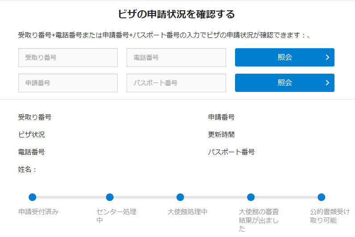355x237 pixels.
Task: Click the 更新時間 result label
Action: point(221,134)
